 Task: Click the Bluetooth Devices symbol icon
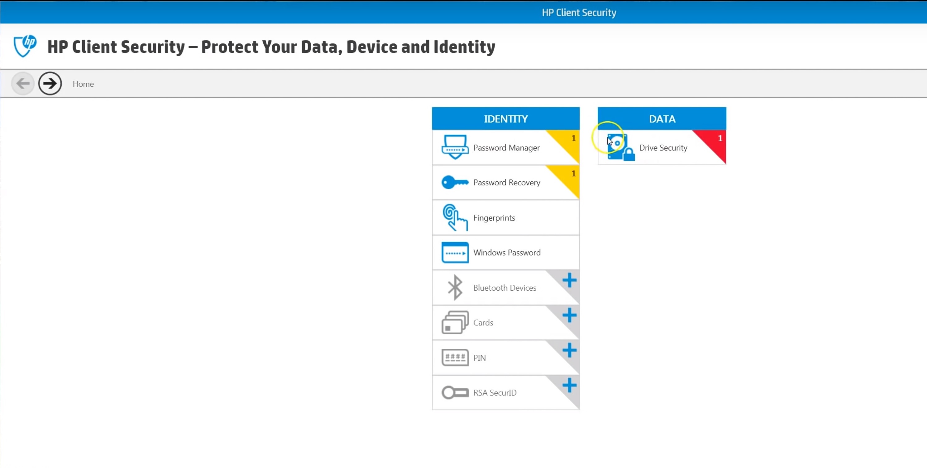tap(455, 287)
